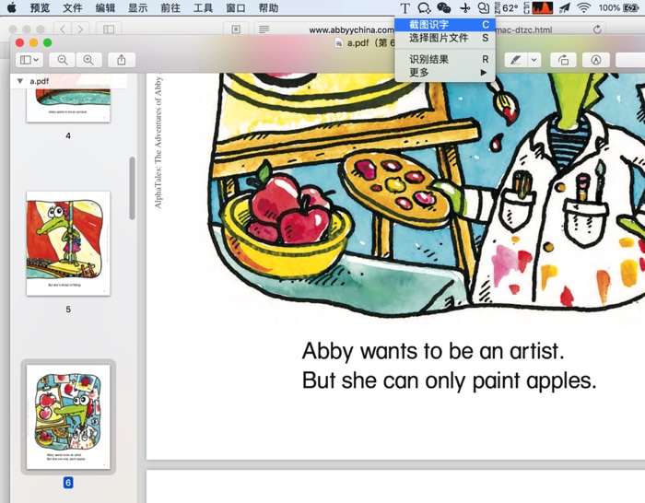This screenshot has height=503, width=645.
Task: Open the 显示 menu
Action: [x=138, y=7]
